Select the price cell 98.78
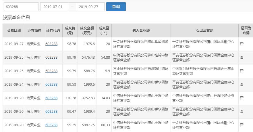The width and height of the screenshot is (253, 132). 70,44
